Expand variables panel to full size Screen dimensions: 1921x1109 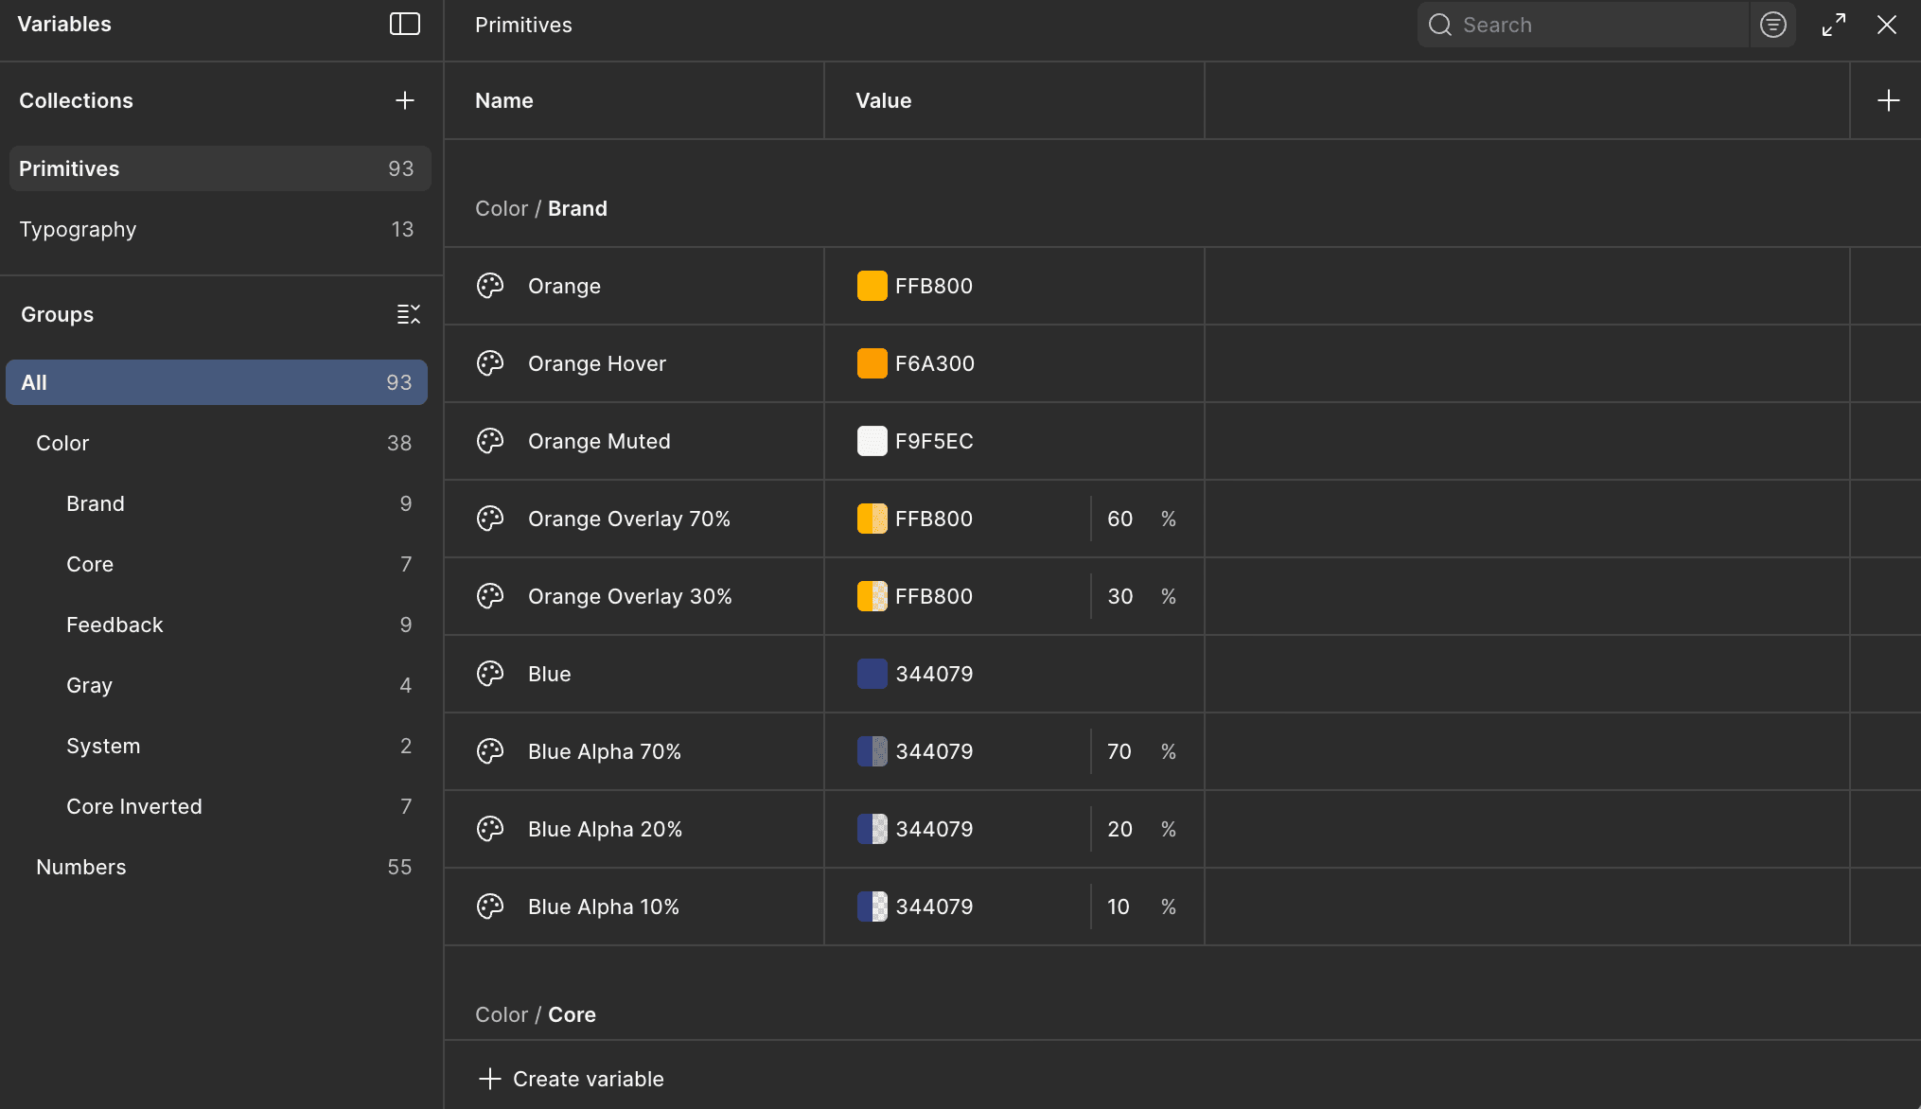tap(1833, 25)
